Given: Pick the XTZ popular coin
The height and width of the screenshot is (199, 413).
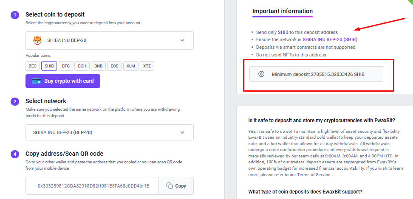Looking at the screenshot, I should click(147, 66).
